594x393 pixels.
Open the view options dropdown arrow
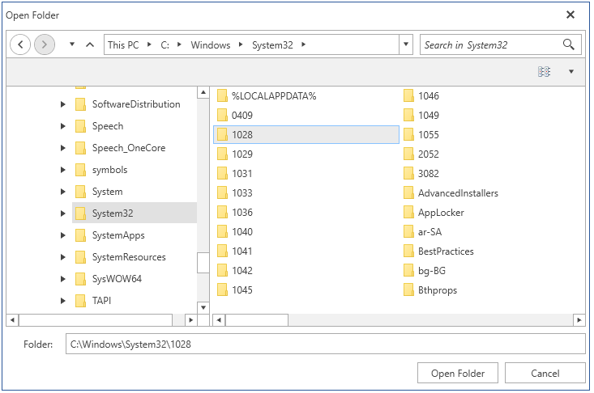point(571,71)
